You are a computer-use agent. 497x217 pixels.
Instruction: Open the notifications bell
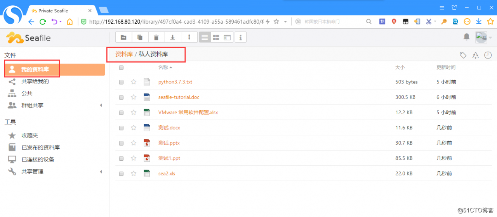[467, 37]
